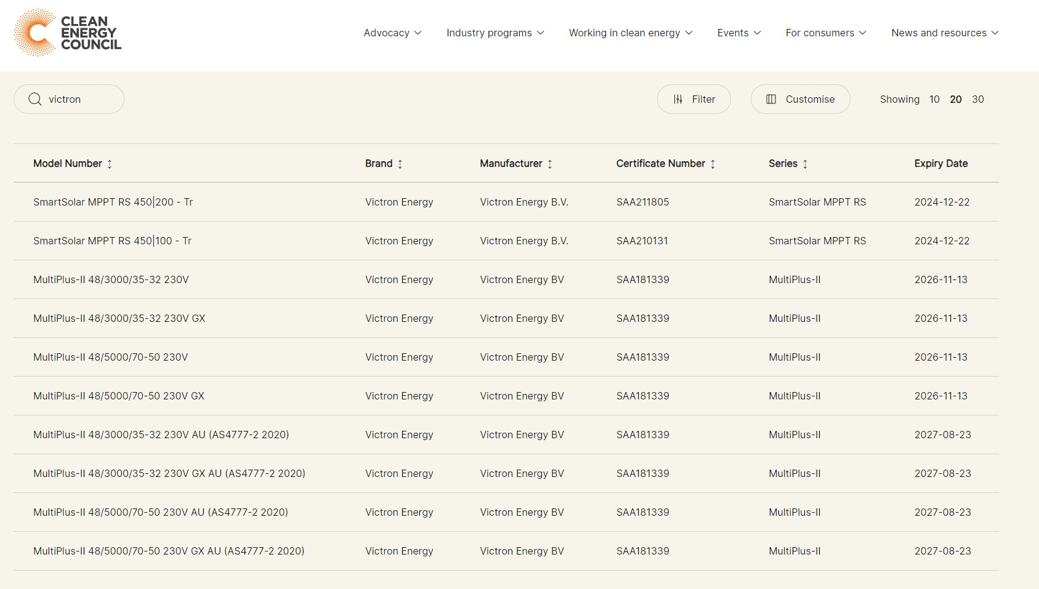Open the Industry programs menu

click(x=496, y=33)
